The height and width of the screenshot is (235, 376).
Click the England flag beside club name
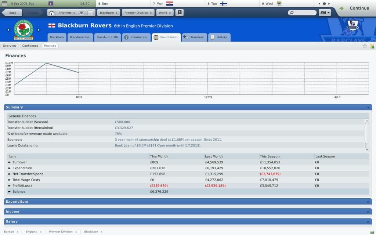pos(52,25)
